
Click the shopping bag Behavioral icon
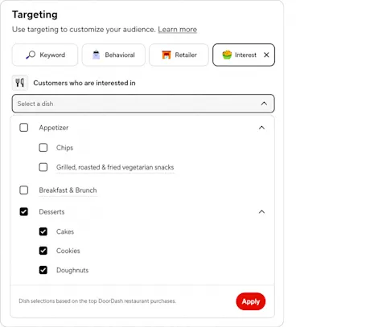click(x=96, y=55)
